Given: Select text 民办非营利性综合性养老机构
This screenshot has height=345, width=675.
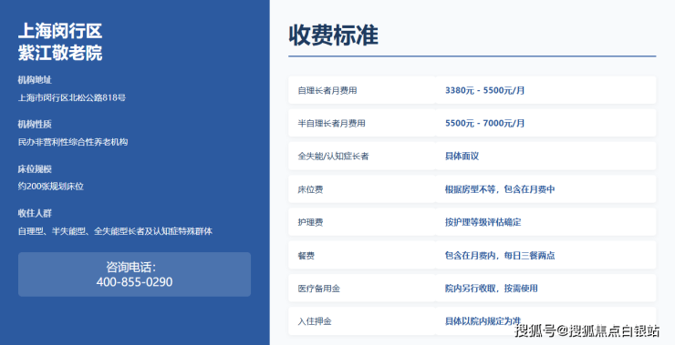Looking at the screenshot, I should tap(73, 142).
